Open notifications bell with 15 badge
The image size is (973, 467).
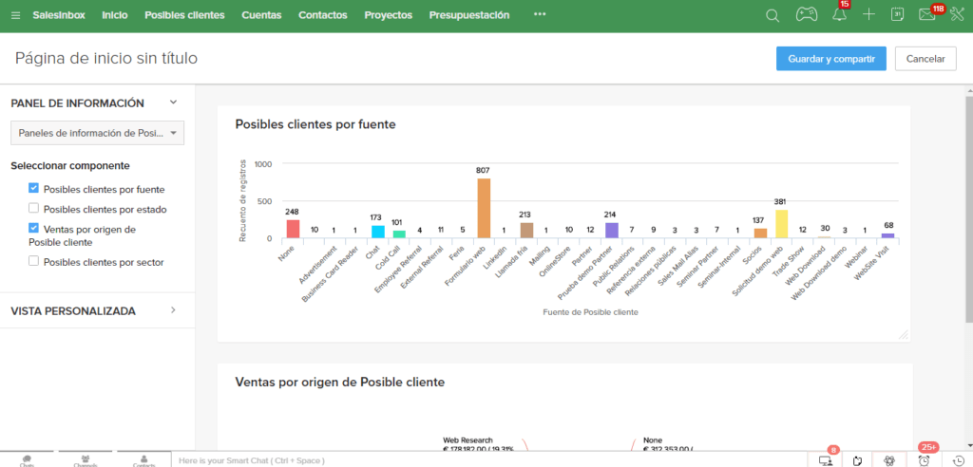(840, 13)
